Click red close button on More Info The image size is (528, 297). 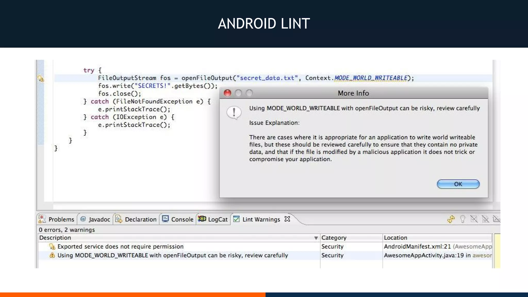coord(227,93)
